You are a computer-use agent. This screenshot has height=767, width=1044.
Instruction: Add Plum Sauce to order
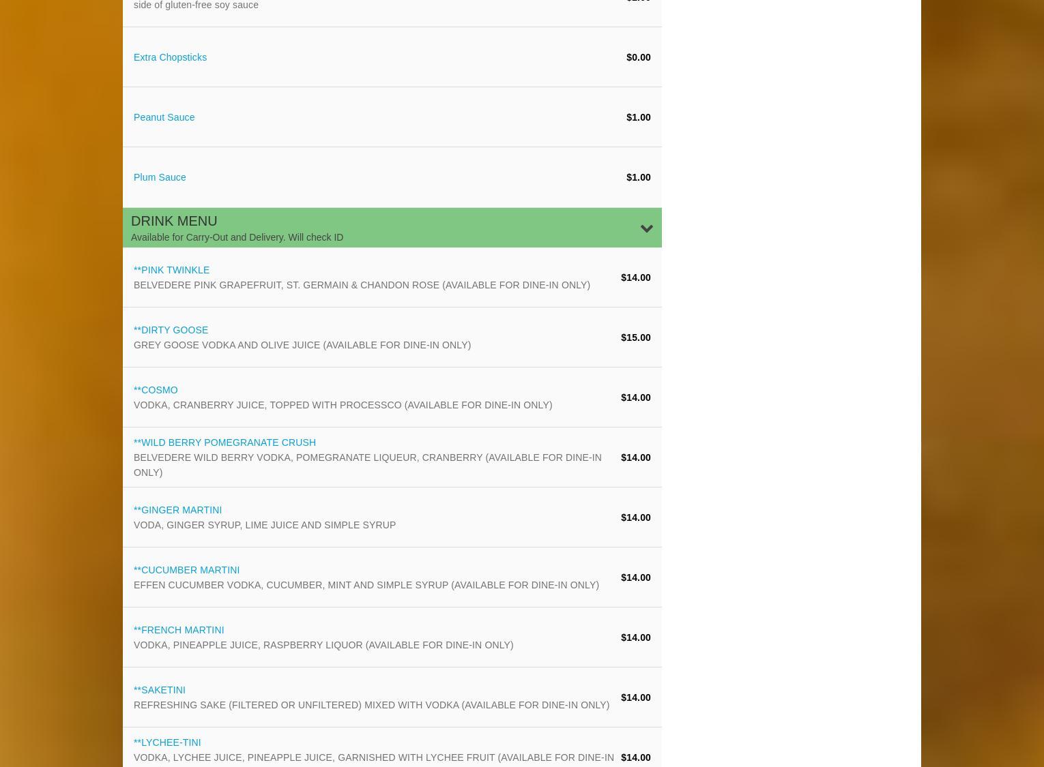coord(160,177)
